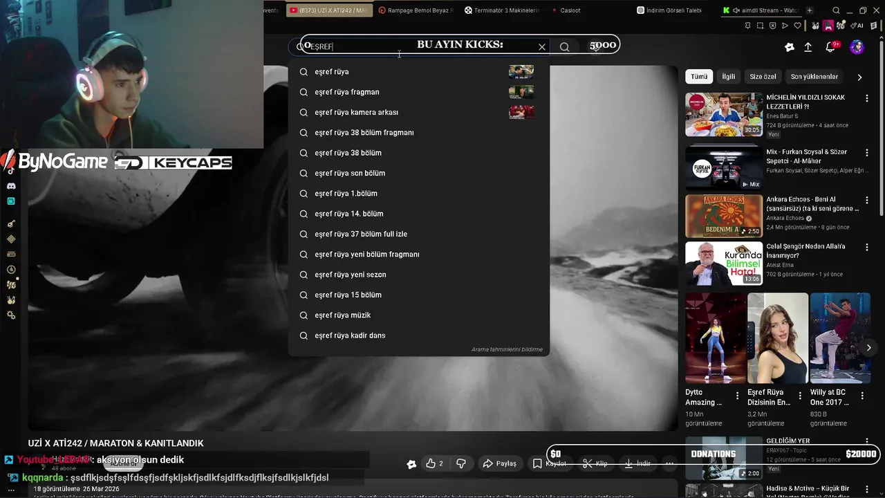
Task: Dislike the video with thumbs down
Action: coord(461,463)
